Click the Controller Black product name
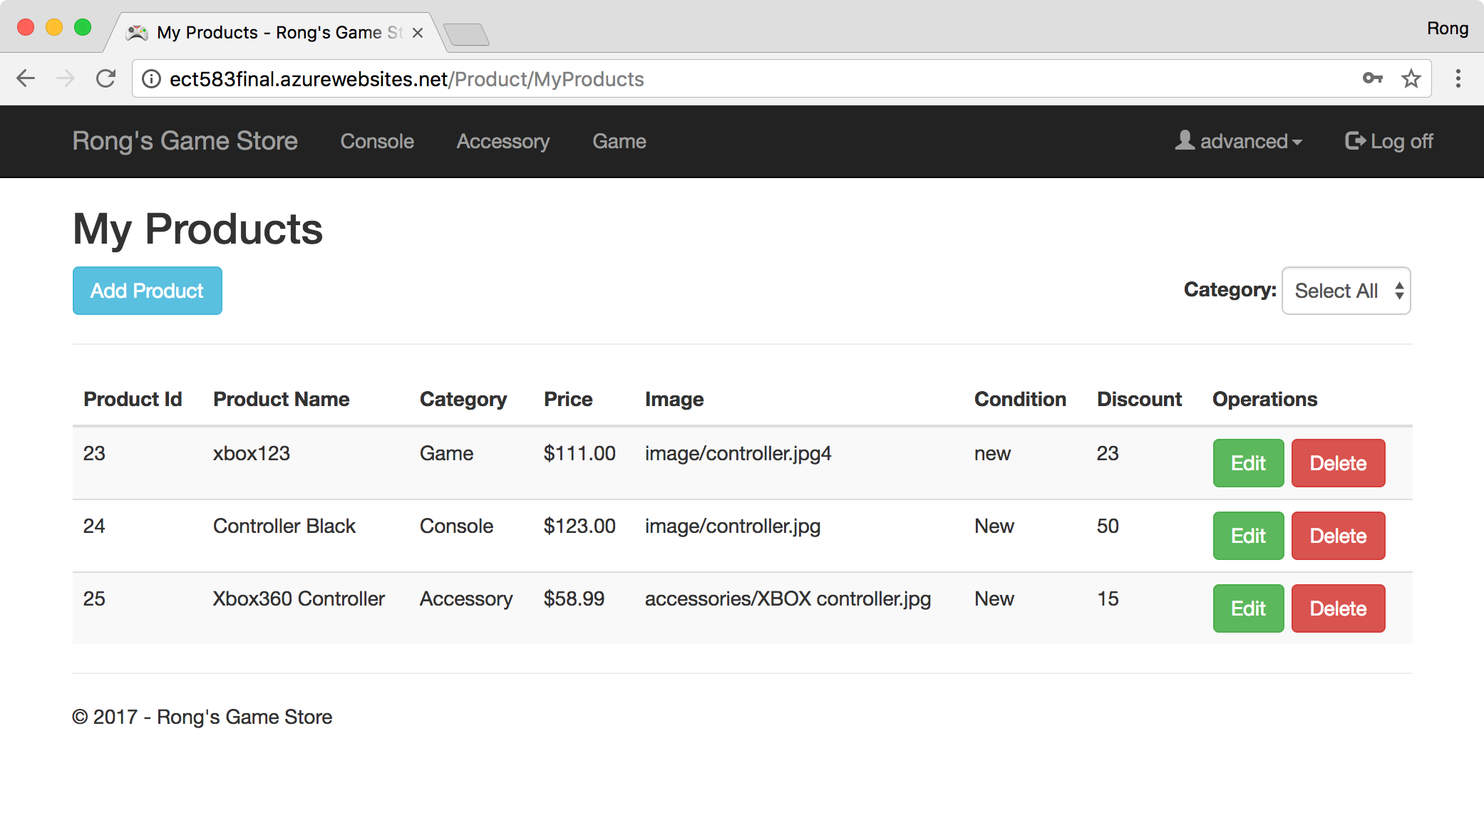 point(284,526)
